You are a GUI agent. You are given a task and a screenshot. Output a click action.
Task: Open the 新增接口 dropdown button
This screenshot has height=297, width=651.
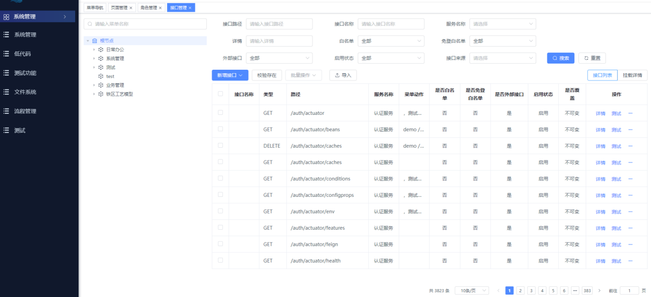[x=230, y=75]
